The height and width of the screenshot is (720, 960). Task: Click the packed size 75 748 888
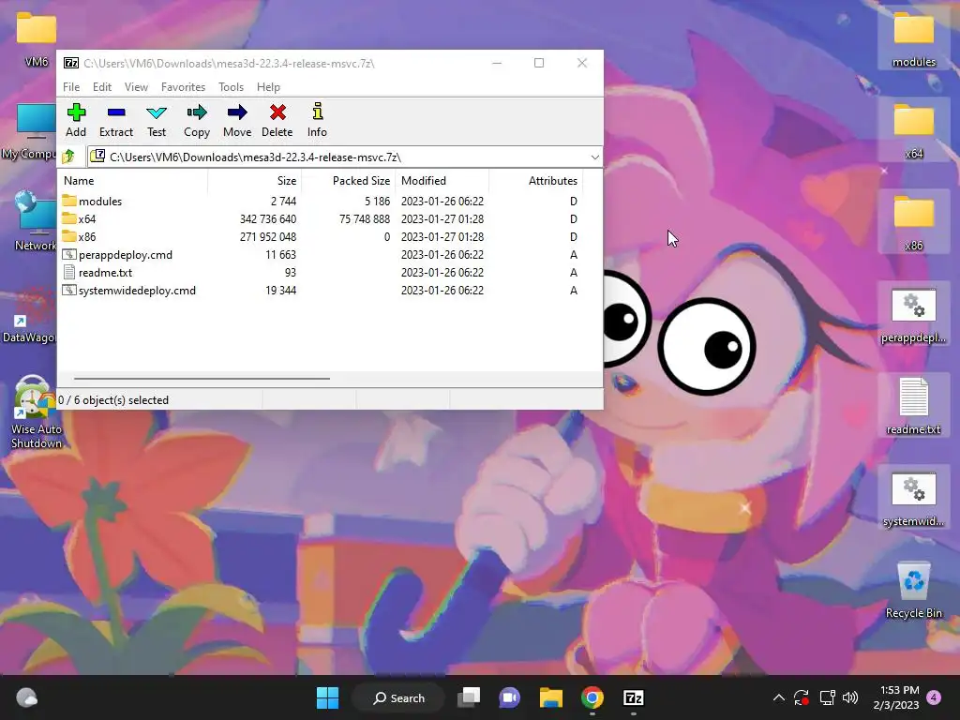click(365, 219)
